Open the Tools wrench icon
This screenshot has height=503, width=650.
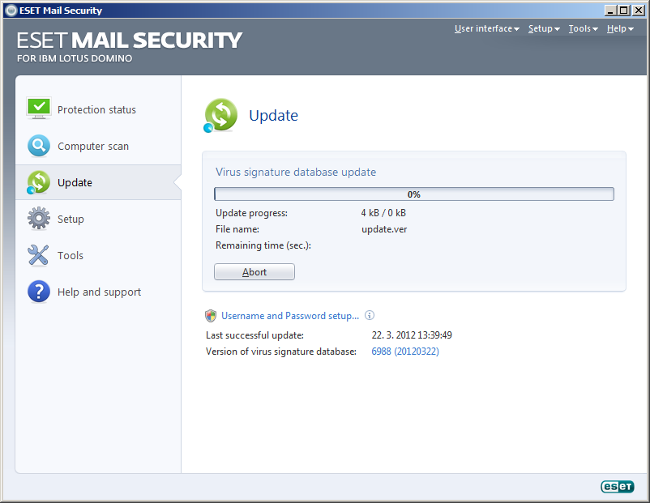click(38, 255)
